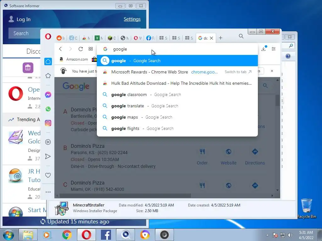Click the page vertical scrollbar down arrow
The width and height of the screenshot is (322, 241).
(x=278, y=190)
